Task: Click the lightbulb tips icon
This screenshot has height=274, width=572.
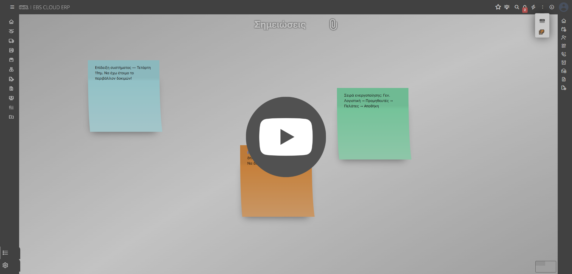Action: point(507,7)
